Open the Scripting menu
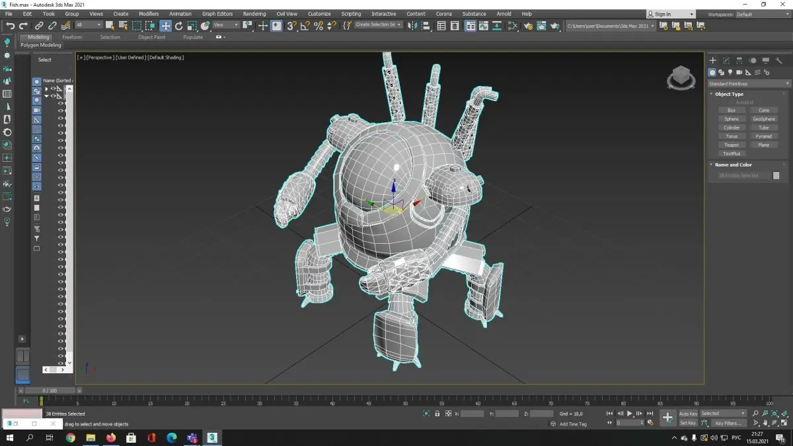 351,14
